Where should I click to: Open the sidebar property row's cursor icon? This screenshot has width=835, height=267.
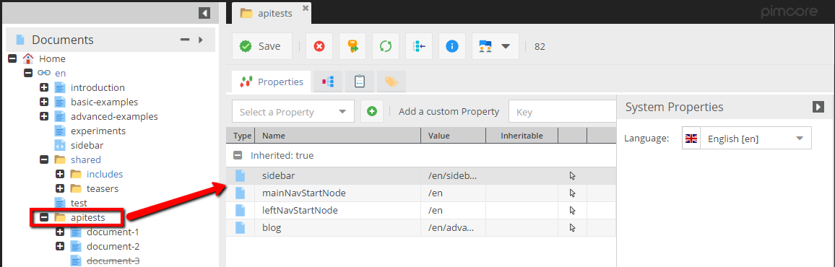(x=573, y=175)
